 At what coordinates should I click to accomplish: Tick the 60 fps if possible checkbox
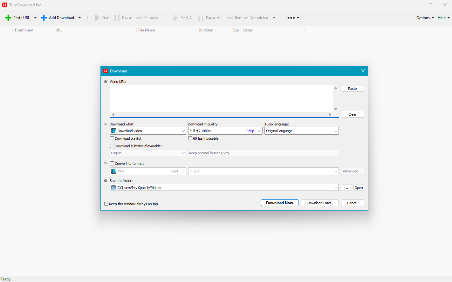tap(190, 138)
